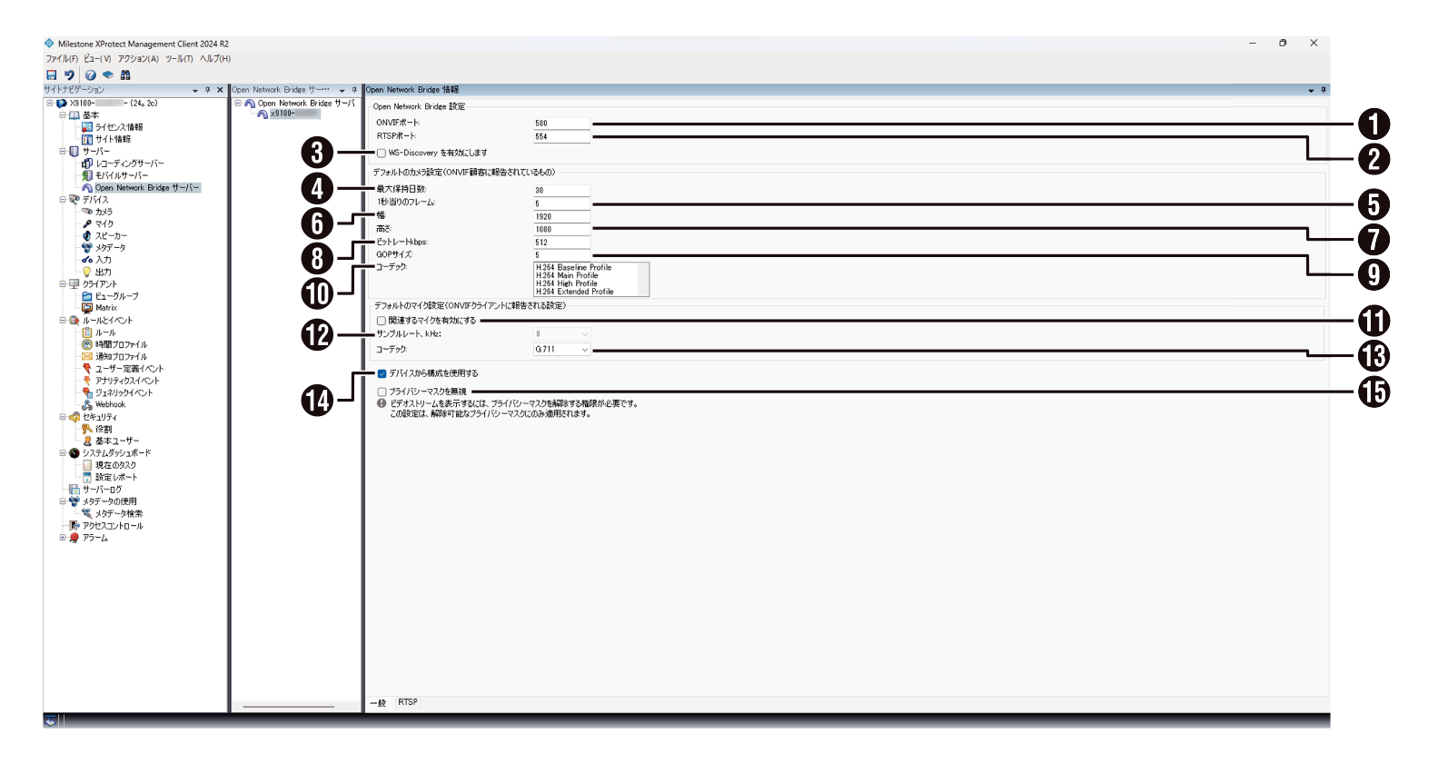Collapse the ルールとイベント tree node
1448x764 pixels.
tap(63, 320)
